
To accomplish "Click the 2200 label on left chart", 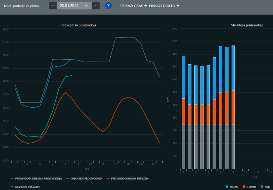I will click(5, 29).
